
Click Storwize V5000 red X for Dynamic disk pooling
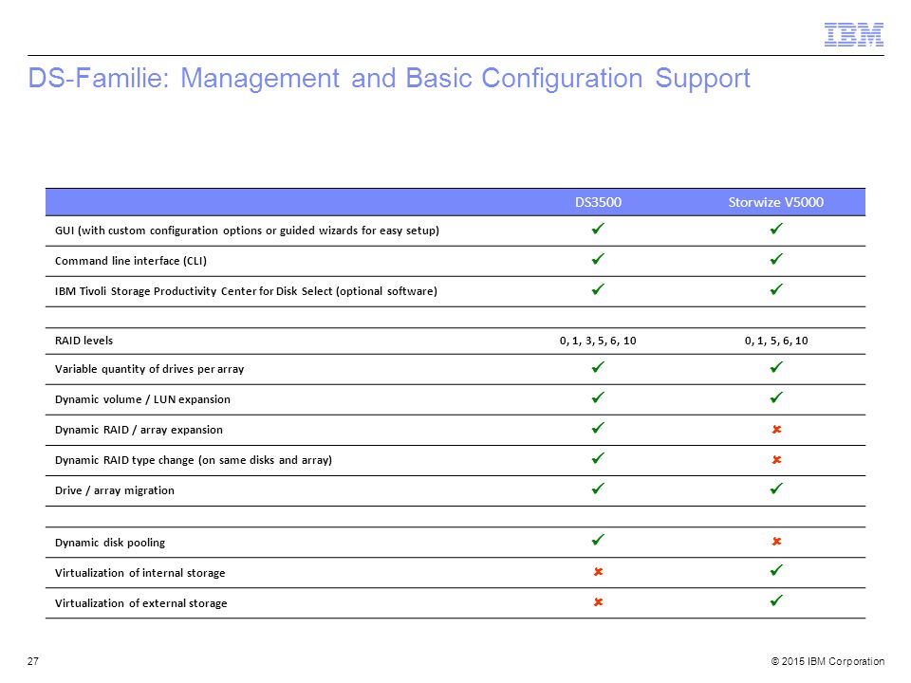pyautogui.click(x=777, y=542)
